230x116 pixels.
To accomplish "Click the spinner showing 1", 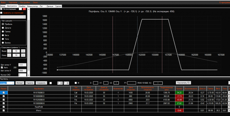I will [x=66, y=83].
